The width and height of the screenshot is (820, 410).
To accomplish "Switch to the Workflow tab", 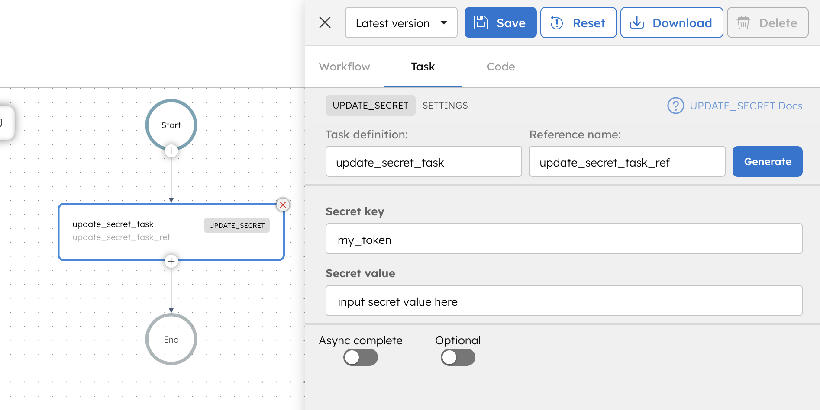I will (344, 67).
